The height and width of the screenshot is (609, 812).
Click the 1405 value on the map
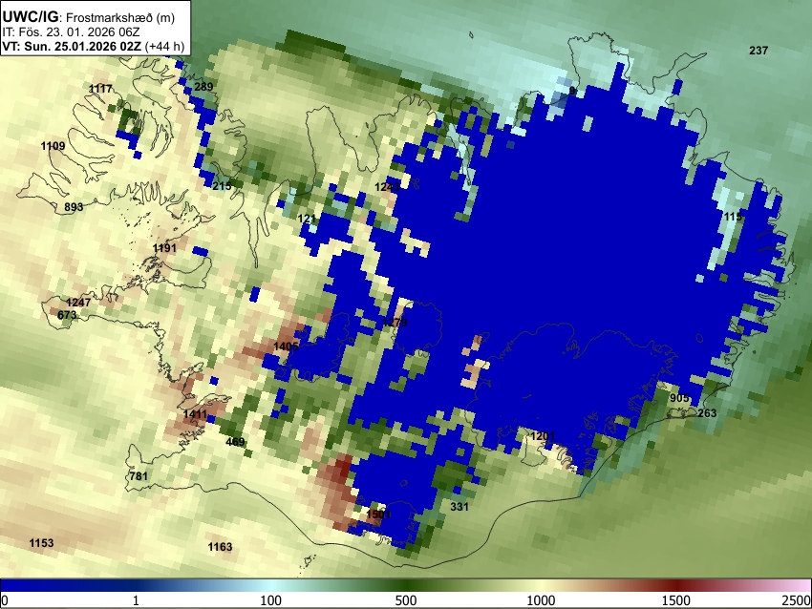pyautogui.click(x=286, y=346)
